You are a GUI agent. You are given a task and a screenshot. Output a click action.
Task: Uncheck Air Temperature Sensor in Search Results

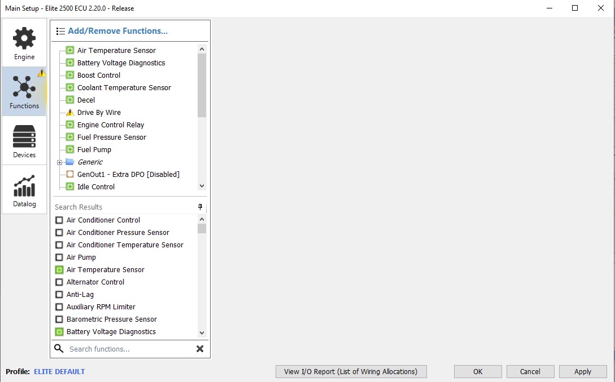click(x=59, y=270)
